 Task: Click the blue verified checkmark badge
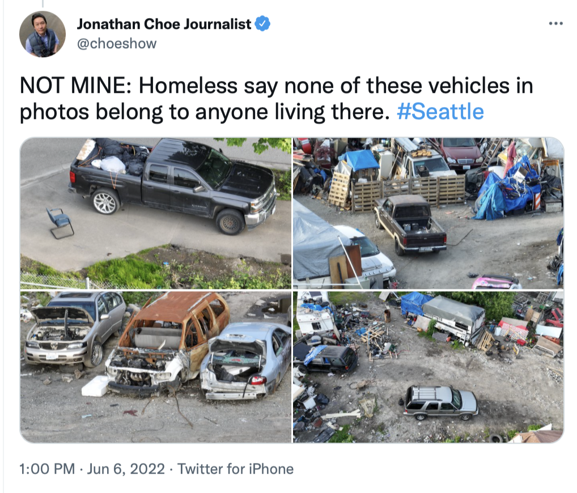coord(262,24)
